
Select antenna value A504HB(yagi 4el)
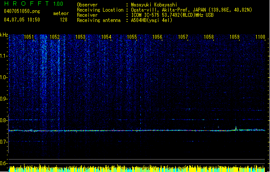[x=152, y=20]
